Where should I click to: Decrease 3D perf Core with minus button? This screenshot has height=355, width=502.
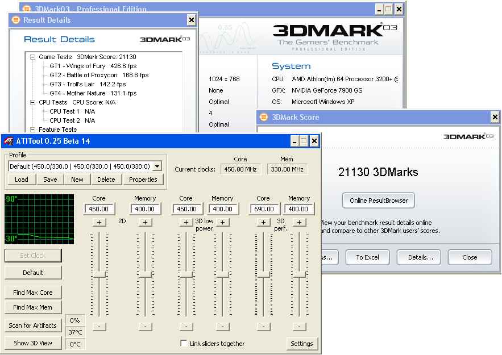pos(263,327)
